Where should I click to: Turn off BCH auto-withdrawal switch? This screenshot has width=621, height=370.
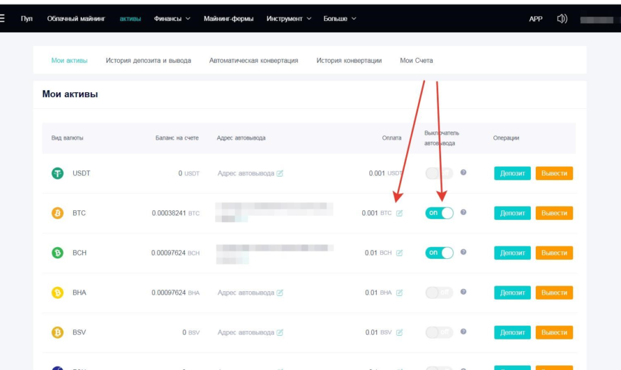[x=439, y=253]
